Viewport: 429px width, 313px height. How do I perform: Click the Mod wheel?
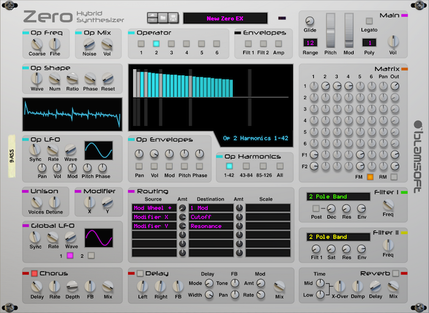click(349, 31)
